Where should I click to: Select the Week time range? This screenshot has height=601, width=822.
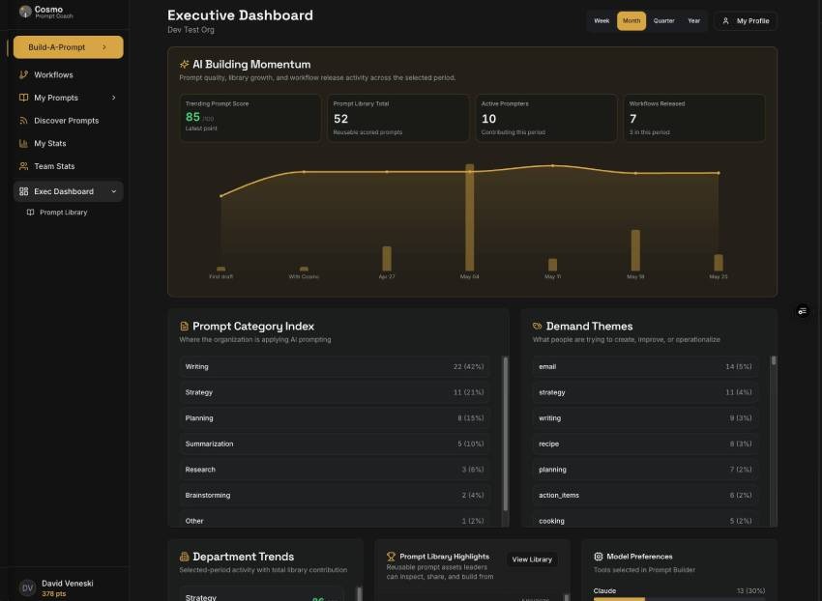602,21
